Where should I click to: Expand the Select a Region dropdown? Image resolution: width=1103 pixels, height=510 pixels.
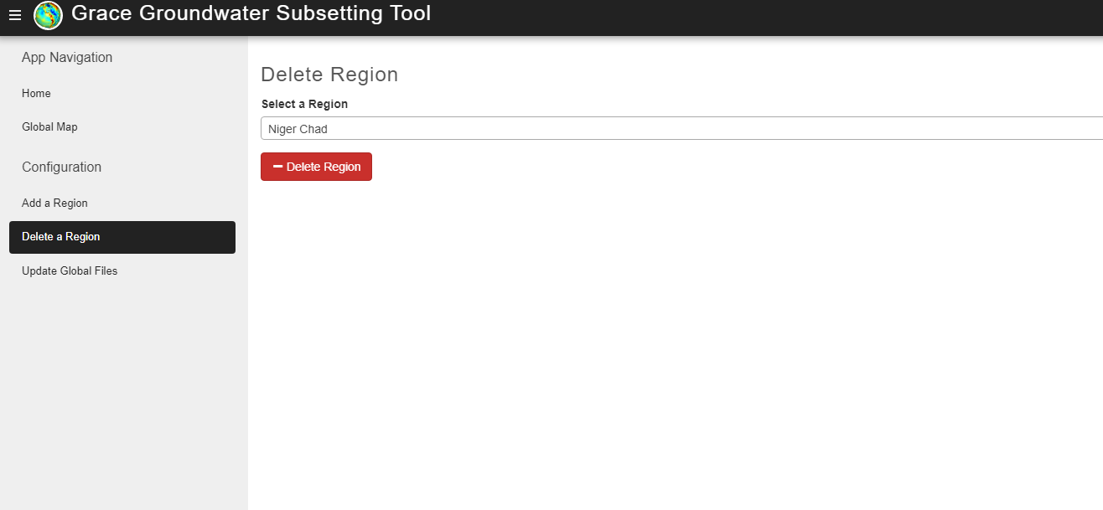click(x=681, y=129)
